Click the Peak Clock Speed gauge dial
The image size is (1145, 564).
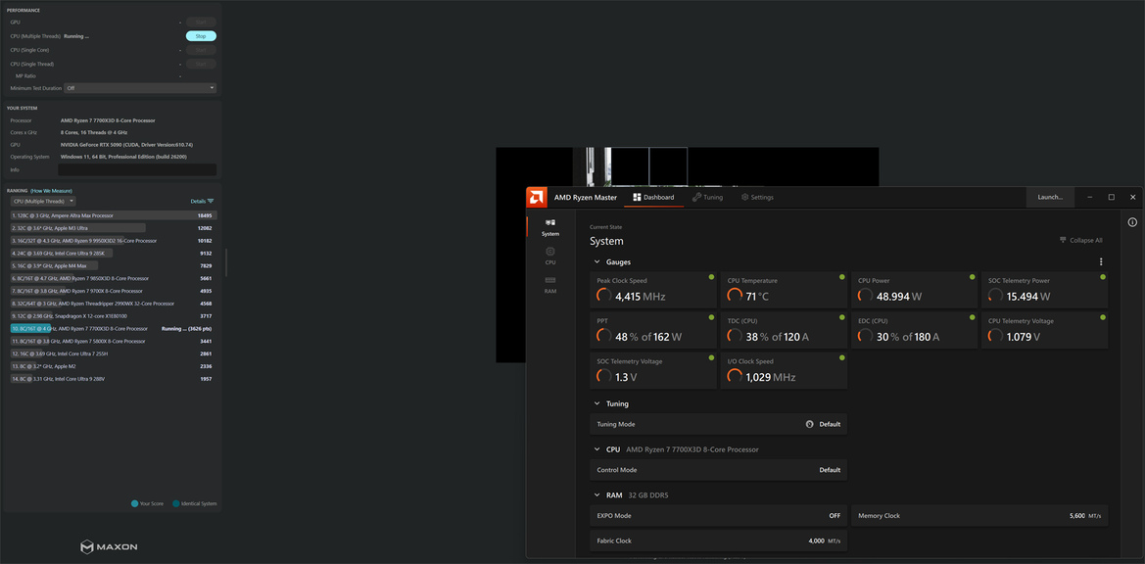click(x=604, y=296)
